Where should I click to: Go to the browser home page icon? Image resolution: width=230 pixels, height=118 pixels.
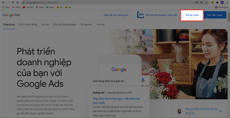click(18, 2)
